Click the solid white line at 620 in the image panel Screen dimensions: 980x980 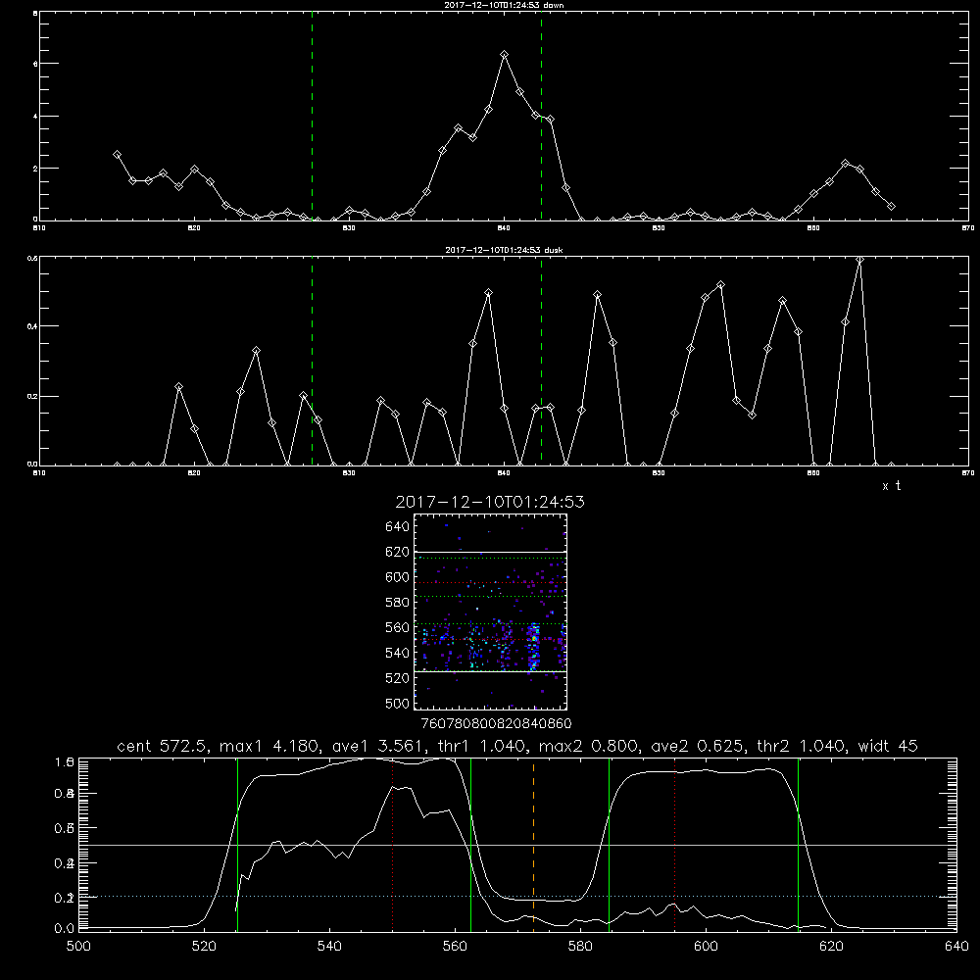(491, 552)
